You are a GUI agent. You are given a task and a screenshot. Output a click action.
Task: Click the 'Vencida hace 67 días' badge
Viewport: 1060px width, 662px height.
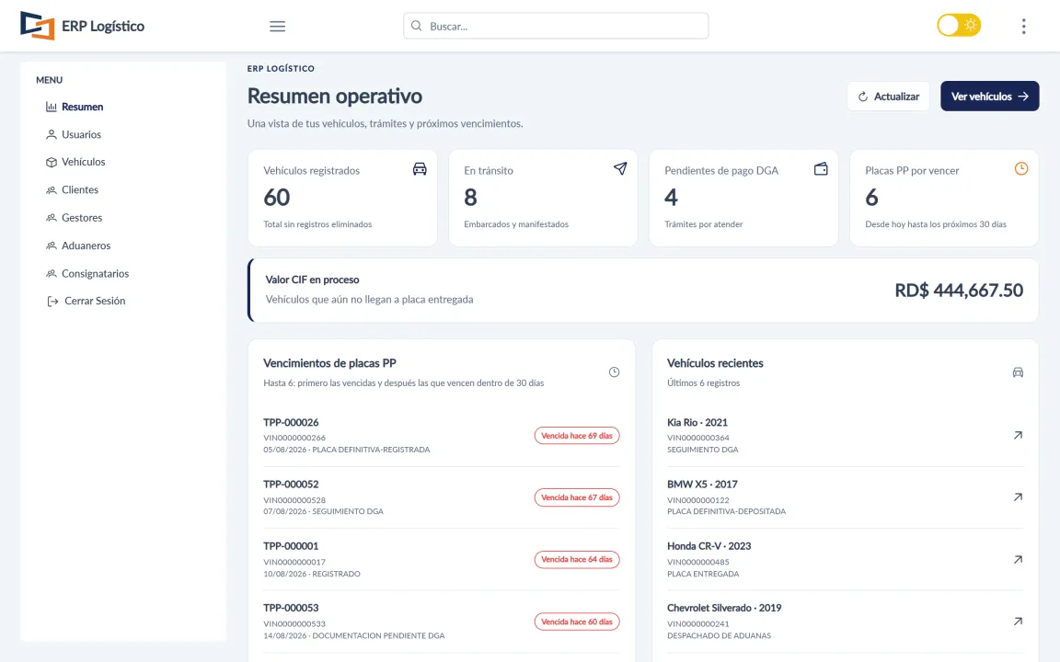click(x=577, y=497)
